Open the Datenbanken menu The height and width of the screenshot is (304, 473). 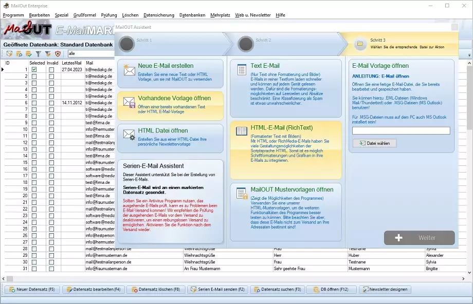(192, 15)
